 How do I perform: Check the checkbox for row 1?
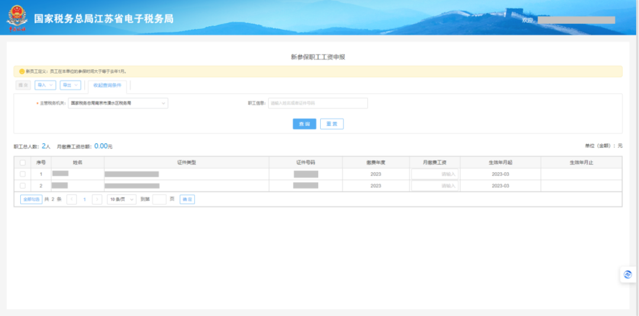point(22,174)
